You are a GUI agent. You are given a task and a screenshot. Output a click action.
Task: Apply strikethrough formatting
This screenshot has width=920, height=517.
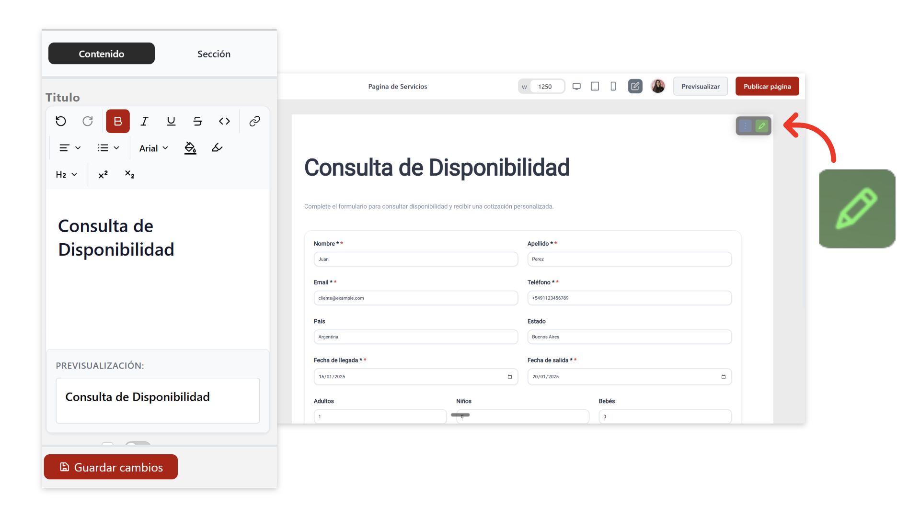[197, 121]
